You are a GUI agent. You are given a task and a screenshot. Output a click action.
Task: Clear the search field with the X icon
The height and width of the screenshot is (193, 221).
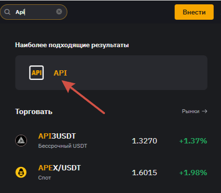click(59, 12)
